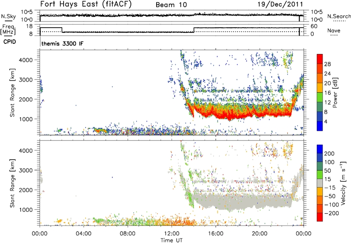This screenshot has height=243, width=351.
Task: Click the '-200' Velocity colorbar value
Action: tap(331, 213)
